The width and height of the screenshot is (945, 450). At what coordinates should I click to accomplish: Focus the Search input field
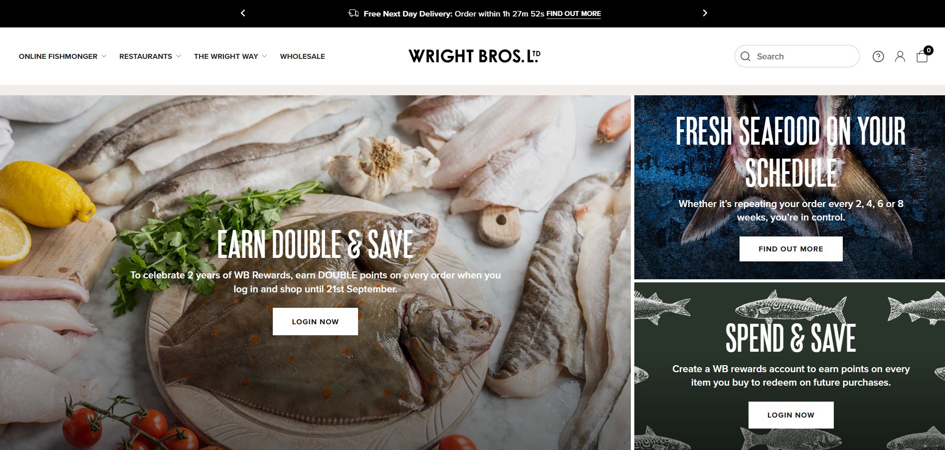[797, 56]
